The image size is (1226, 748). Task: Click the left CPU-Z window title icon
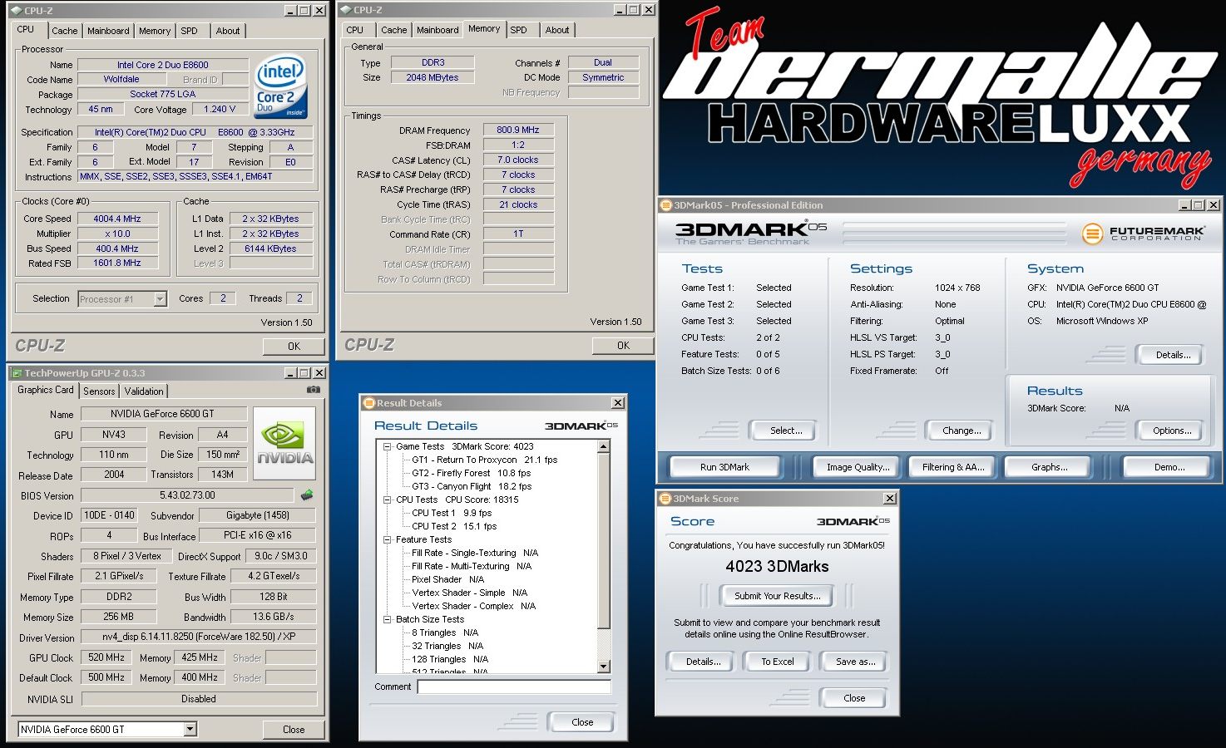16,11
